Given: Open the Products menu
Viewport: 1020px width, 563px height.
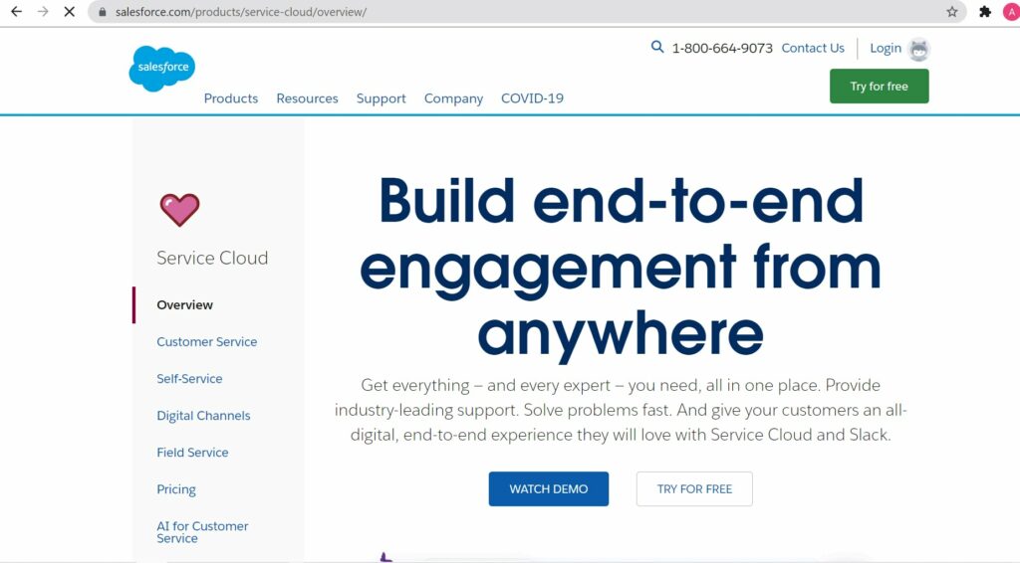Looking at the screenshot, I should (x=231, y=98).
